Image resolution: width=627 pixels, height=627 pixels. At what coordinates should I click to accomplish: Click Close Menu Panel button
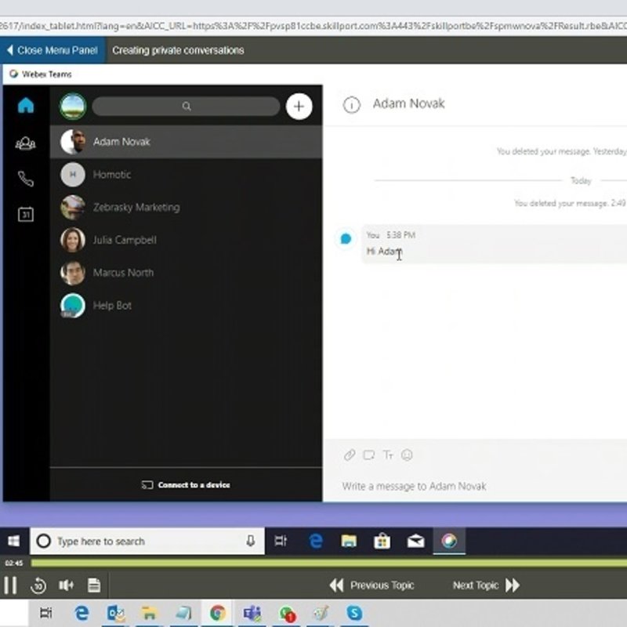pos(53,50)
